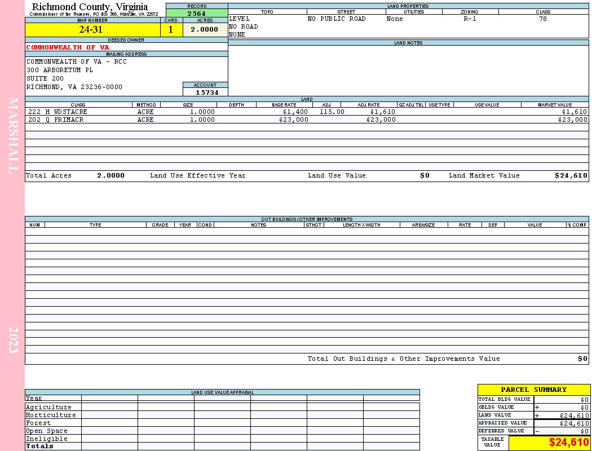Click the Agriculture row label
This screenshot has height=451, width=592.
(48, 407)
